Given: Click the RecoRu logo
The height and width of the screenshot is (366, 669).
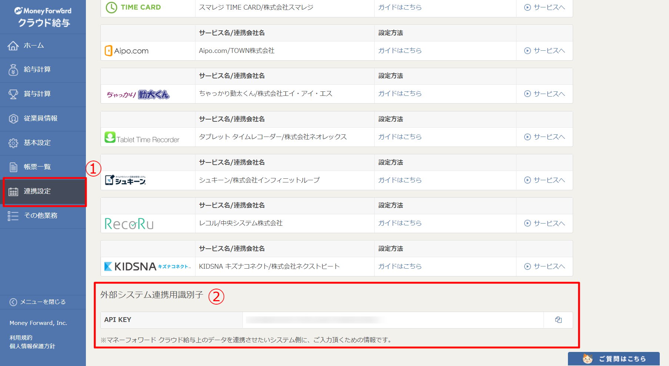Looking at the screenshot, I should [129, 224].
